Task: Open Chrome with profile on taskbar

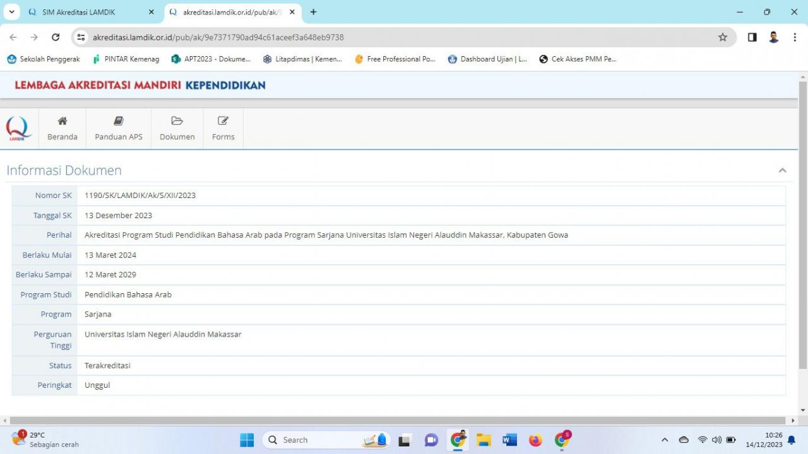Action: coord(458,440)
